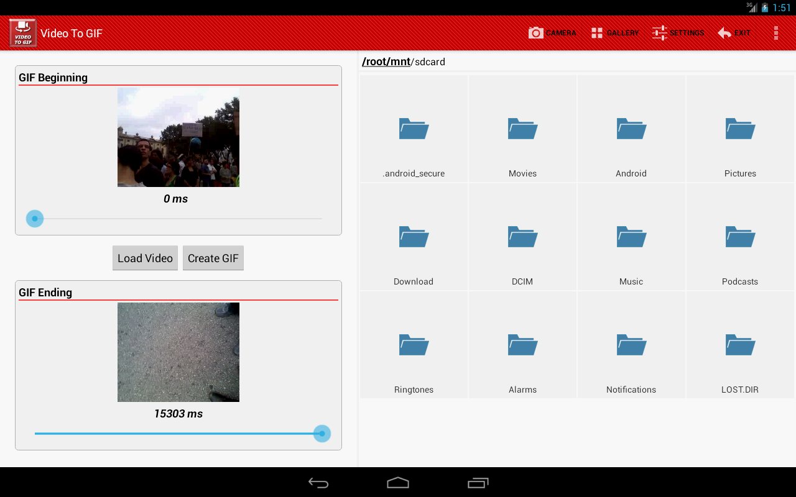Image resolution: width=796 pixels, height=497 pixels.
Task: Open the overflow menu in the action bar
Action: pos(776,33)
